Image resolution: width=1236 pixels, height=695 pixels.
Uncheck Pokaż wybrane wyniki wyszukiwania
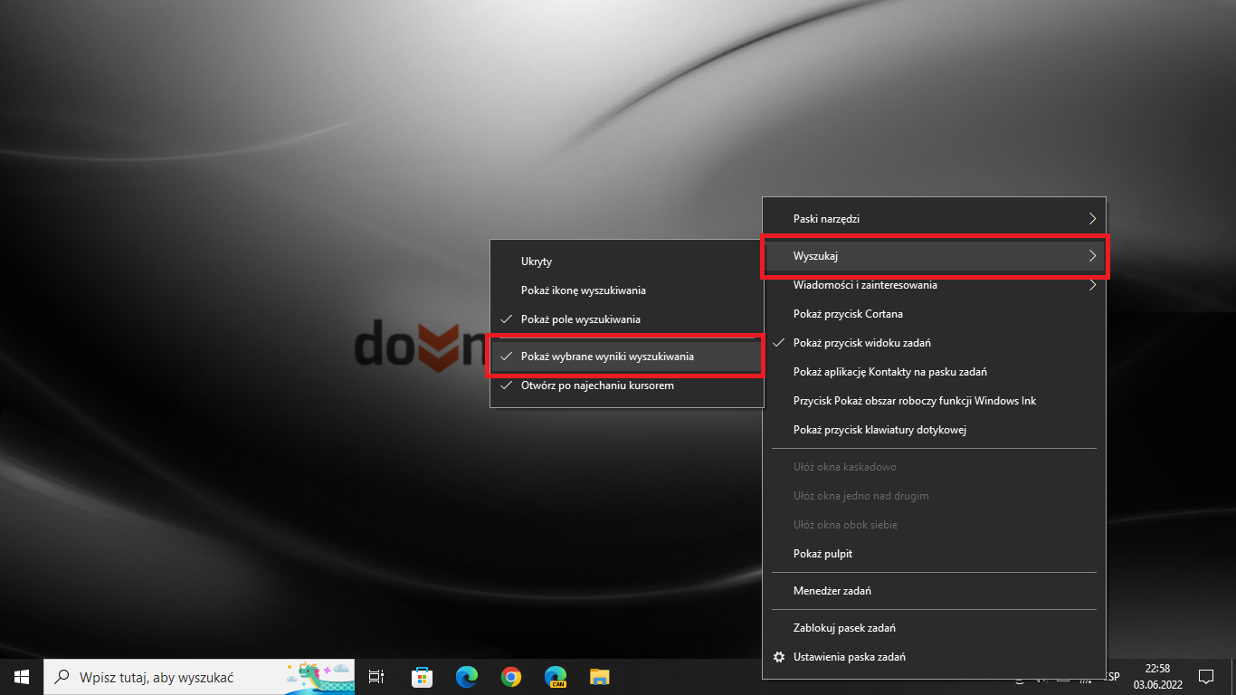click(x=626, y=357)
